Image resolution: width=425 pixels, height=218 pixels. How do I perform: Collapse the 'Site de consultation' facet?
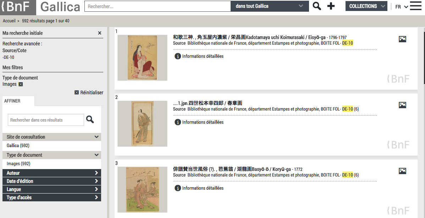point(52,137)
